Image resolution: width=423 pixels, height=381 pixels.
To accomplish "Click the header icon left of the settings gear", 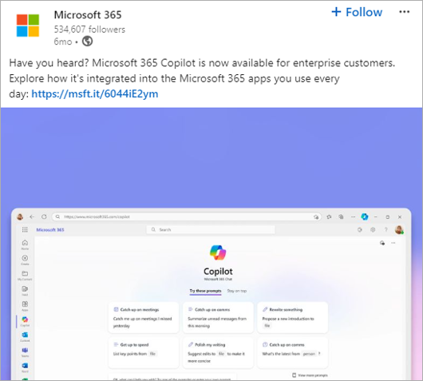I will pos(360,230).
